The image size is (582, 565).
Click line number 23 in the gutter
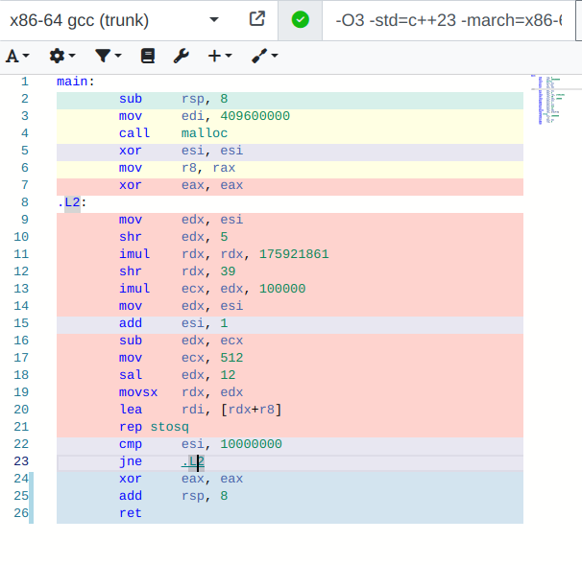pyautogui.click(x=21, y=461)
